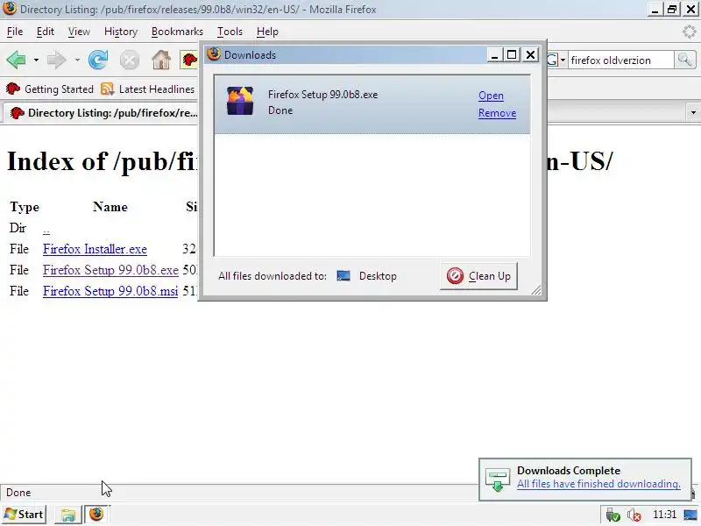This screenshot has height=526, width=701.
Task: Click the disabled Stop loading icon
Action: point(130,60)
